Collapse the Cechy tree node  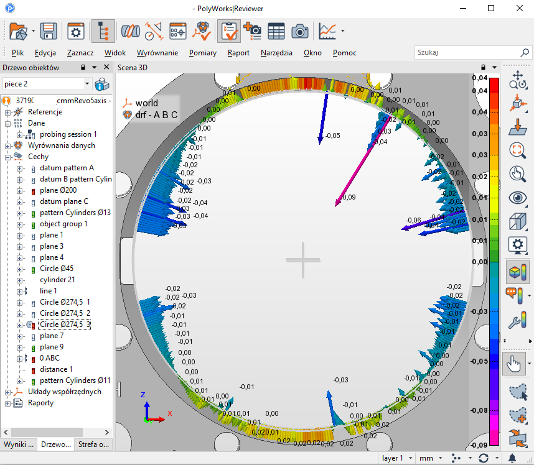(7, 157)
